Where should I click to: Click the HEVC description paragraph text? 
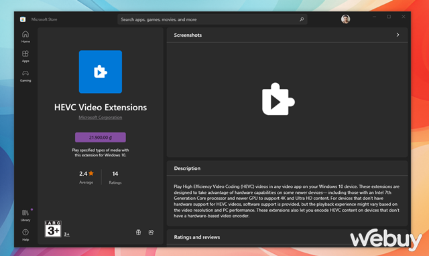click(287, 201)
